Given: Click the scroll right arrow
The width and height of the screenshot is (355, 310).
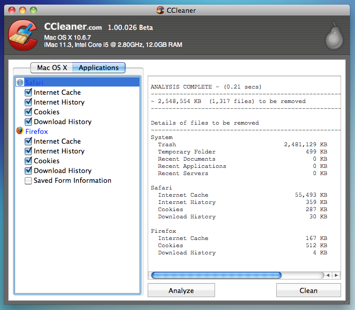Looking at the screenshot, I should coord(336,275).
